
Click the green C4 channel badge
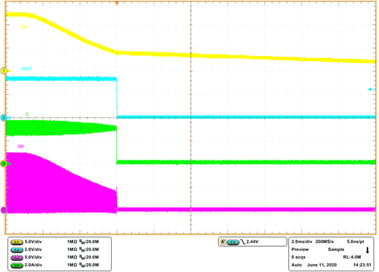pos(17,265)
